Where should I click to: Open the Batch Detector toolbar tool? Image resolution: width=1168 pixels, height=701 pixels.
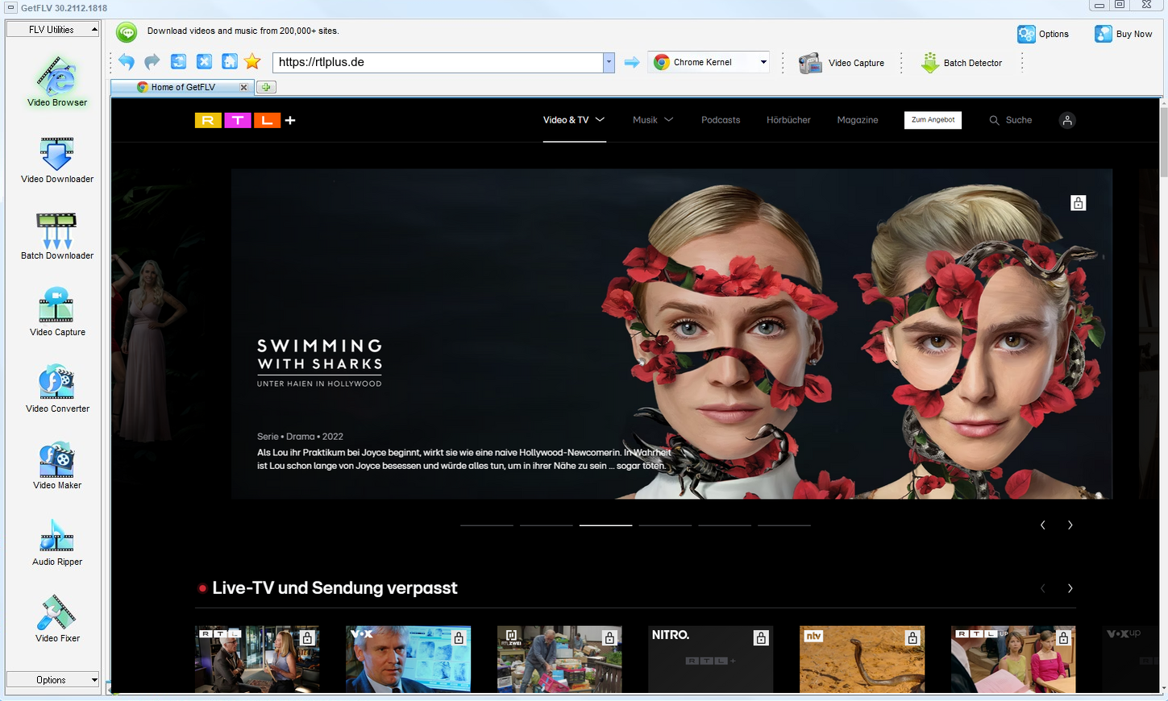tap(962, 63)
